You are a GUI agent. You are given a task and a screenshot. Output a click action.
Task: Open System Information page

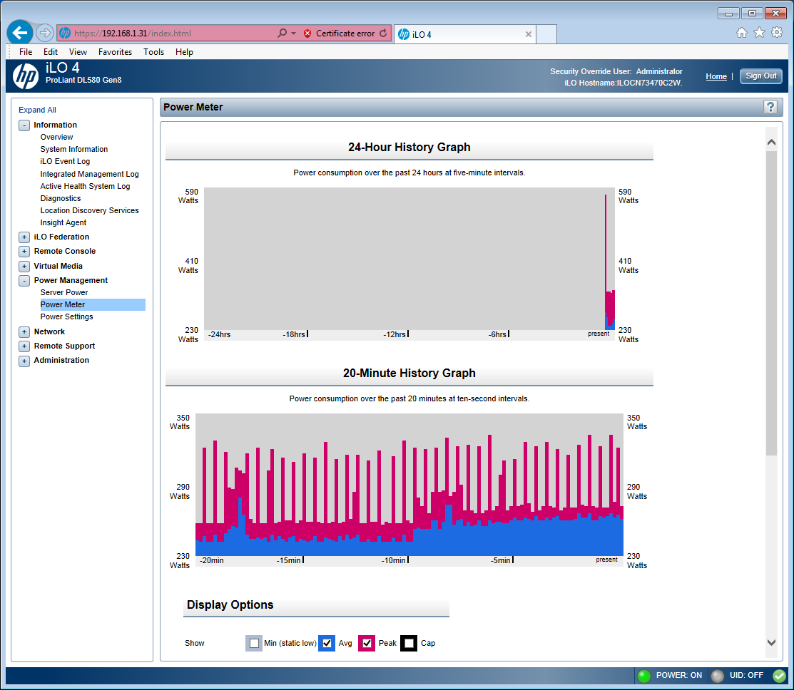(x=74, y=149)
